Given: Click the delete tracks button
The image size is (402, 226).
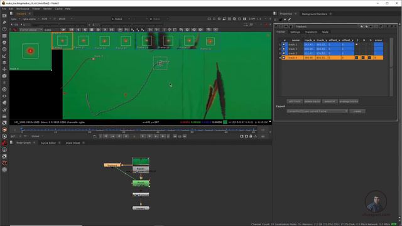Looking at the screenshot, I should pos(312,102).
